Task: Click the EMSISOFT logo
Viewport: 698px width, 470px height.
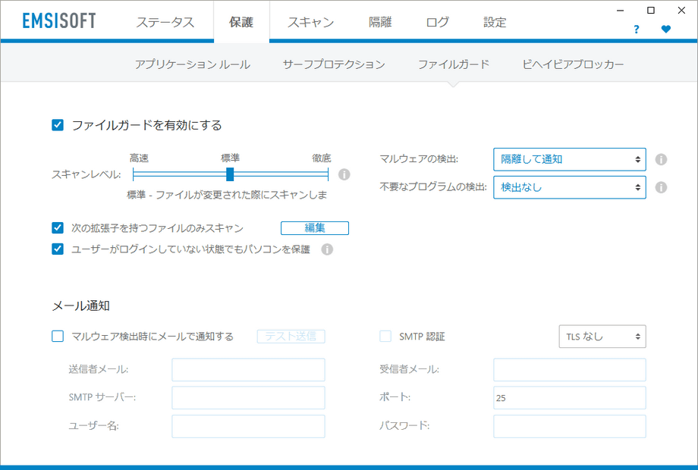Action: click(x=59, y=21)
